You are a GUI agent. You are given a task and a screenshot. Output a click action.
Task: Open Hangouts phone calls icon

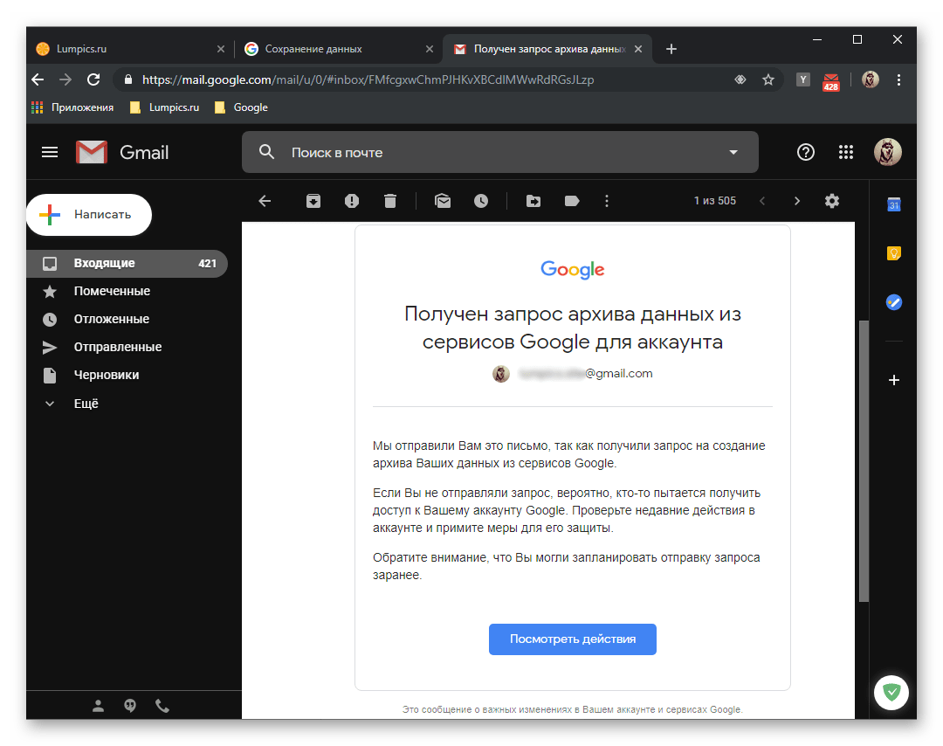(x=162, y=706)
